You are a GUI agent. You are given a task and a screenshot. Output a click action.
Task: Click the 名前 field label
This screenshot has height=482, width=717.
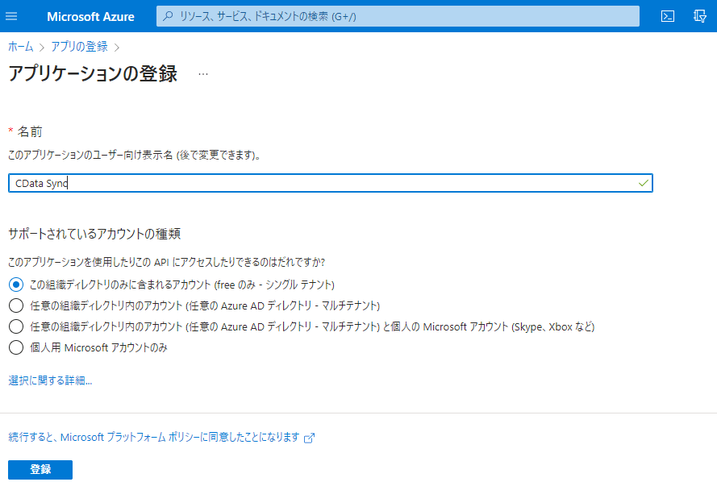click(30, 132)
